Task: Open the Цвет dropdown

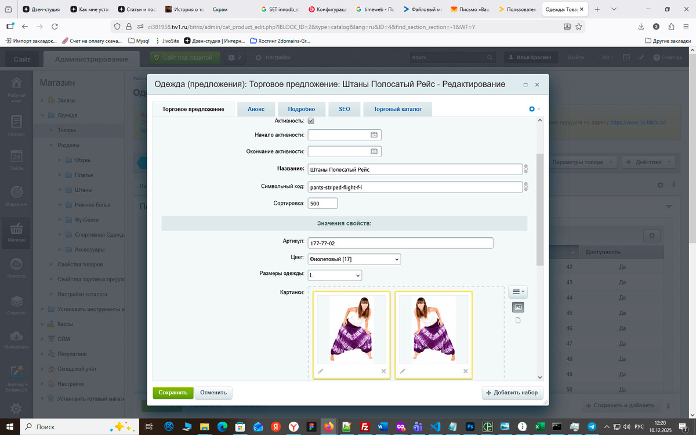Action: 354,259
